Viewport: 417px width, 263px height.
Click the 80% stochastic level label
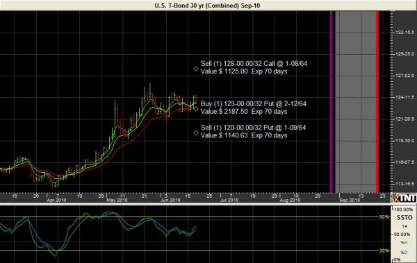[x=384, y=217]
